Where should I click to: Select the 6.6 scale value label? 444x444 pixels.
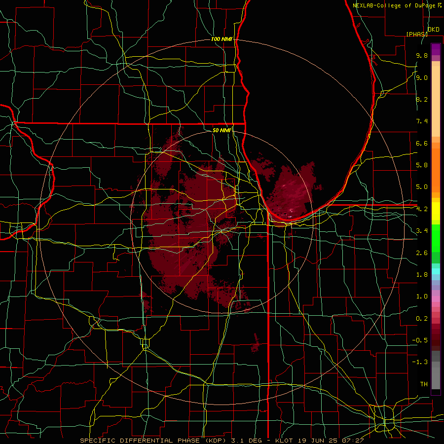click(422, 143)
